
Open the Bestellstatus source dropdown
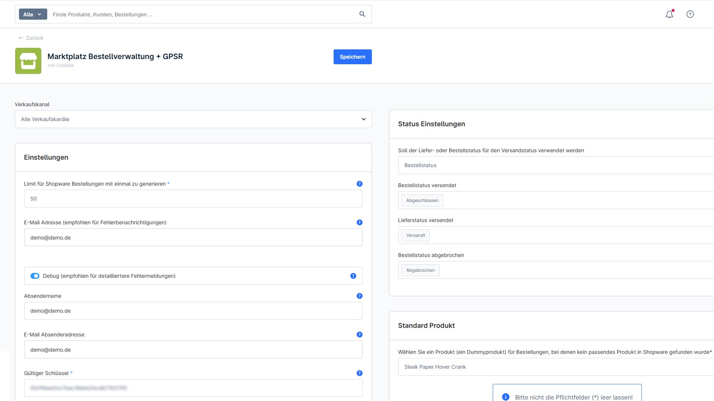pyautogui.click(x=556, y=165)
